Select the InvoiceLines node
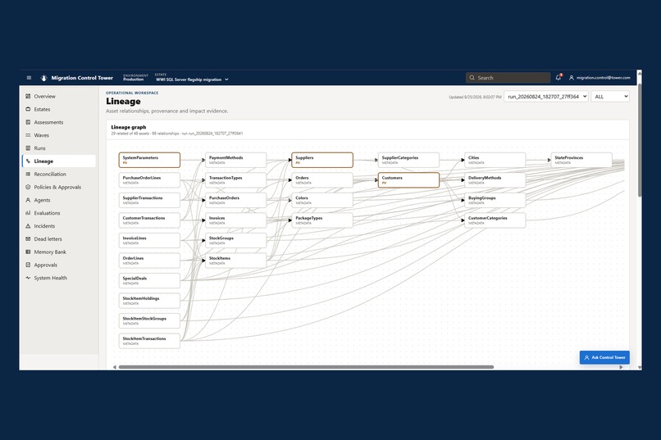 pyautogui.click(x=149, y=240)
